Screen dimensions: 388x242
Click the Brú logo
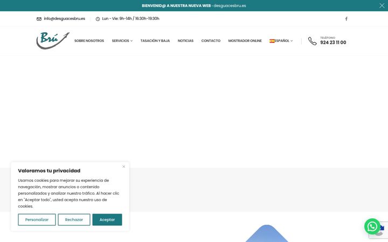click(x=53, y=41)
